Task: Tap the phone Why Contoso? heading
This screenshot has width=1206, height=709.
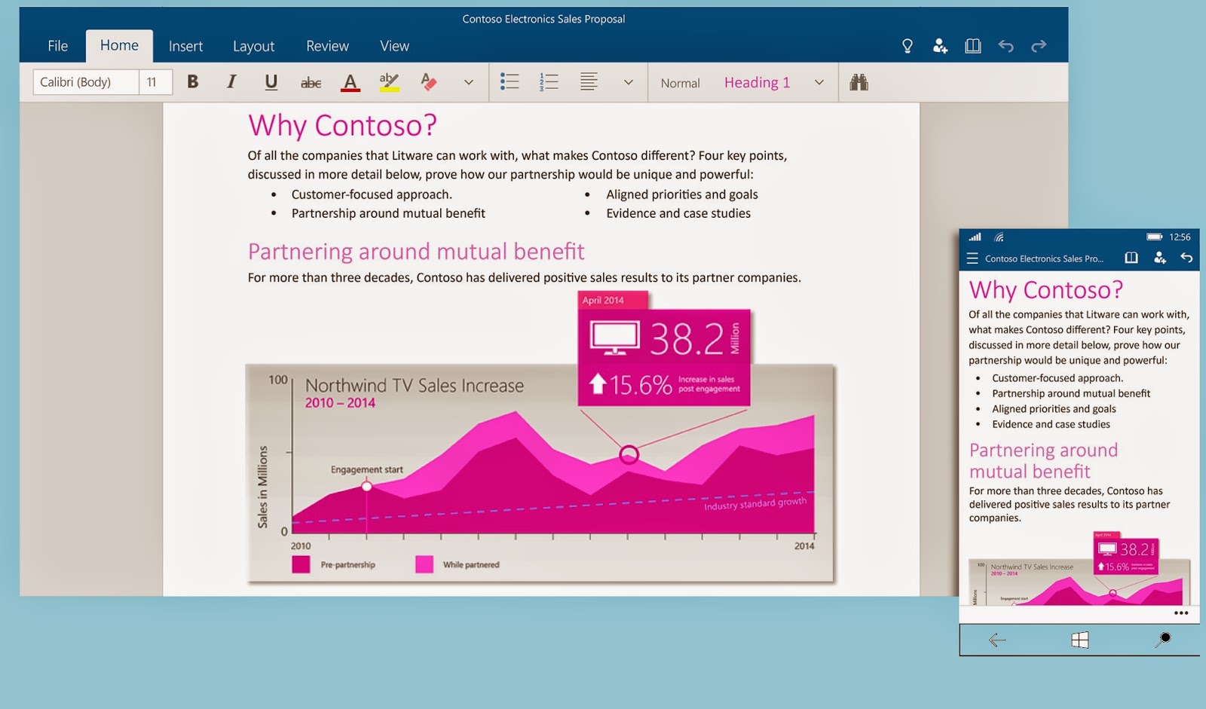Action: [1046, 290]
